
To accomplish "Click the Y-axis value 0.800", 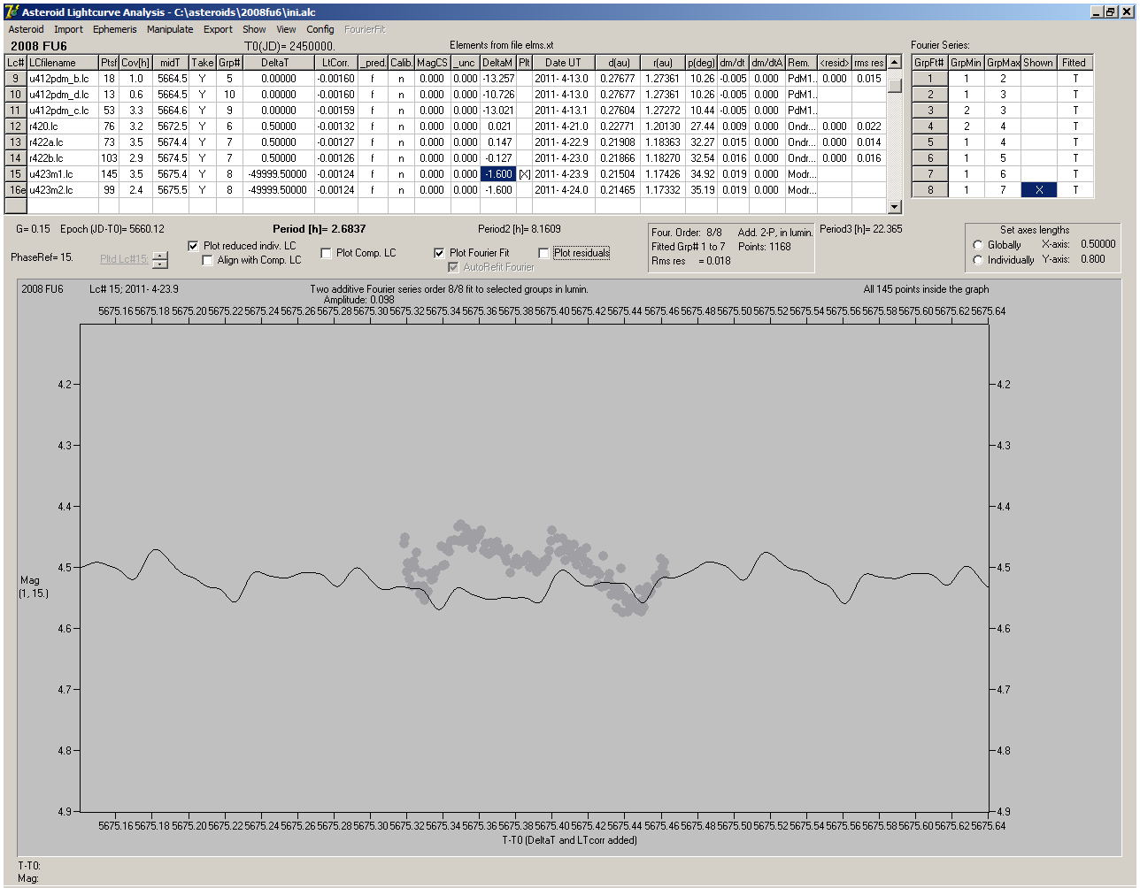I will click(x=1093, y=259).
